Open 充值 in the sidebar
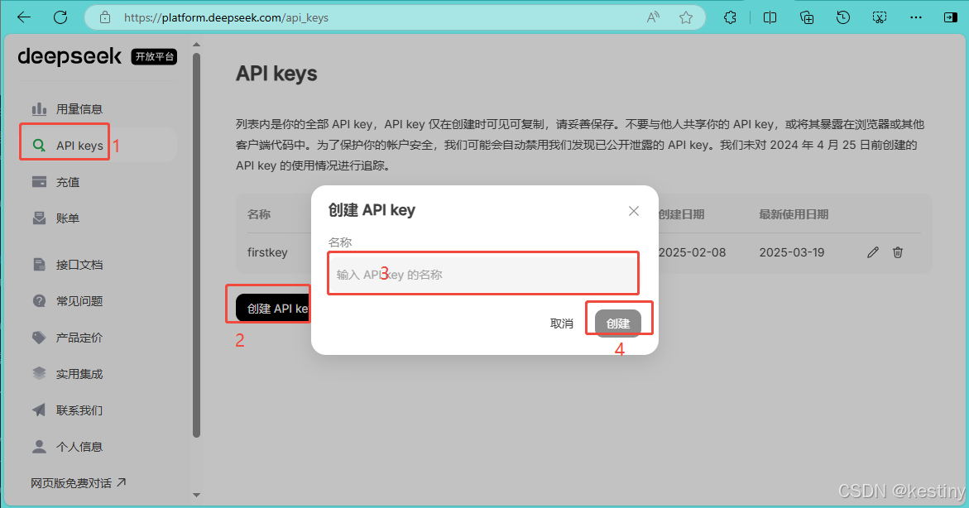Viewport: 969px width, 508px height. pos(68,182)
